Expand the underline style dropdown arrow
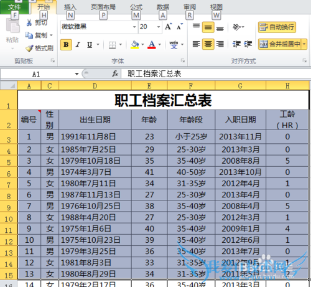 [98, 45]
